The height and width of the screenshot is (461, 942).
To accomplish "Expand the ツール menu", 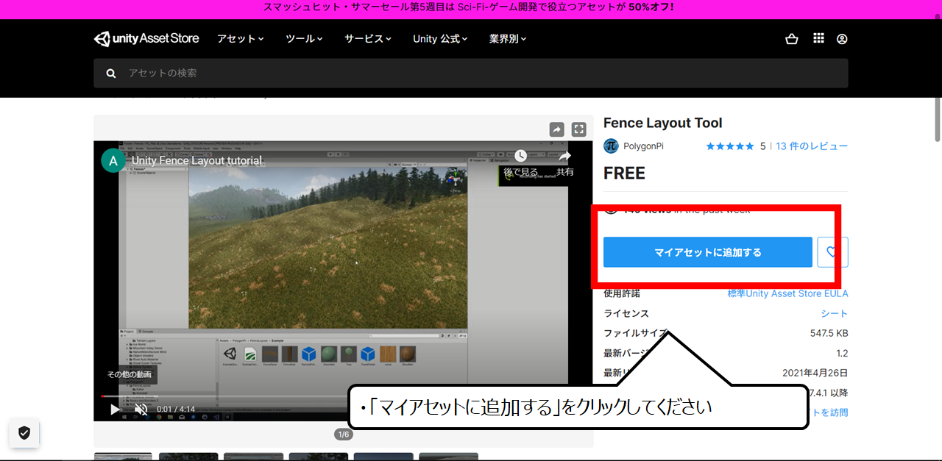I will pos(304,39).
